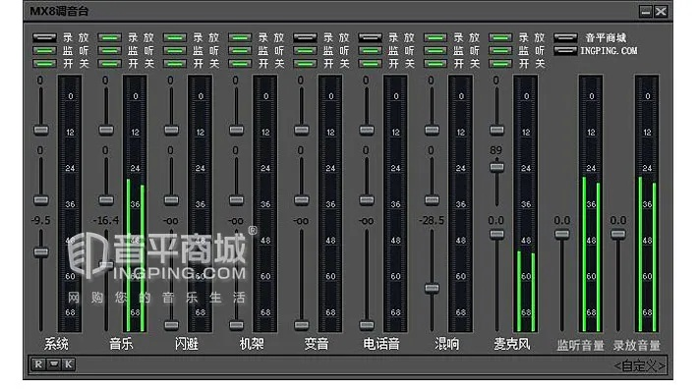The height and width of the screenshot is (391, 698).
Task: Click the 机架 channel label
Action: point(252,344)
